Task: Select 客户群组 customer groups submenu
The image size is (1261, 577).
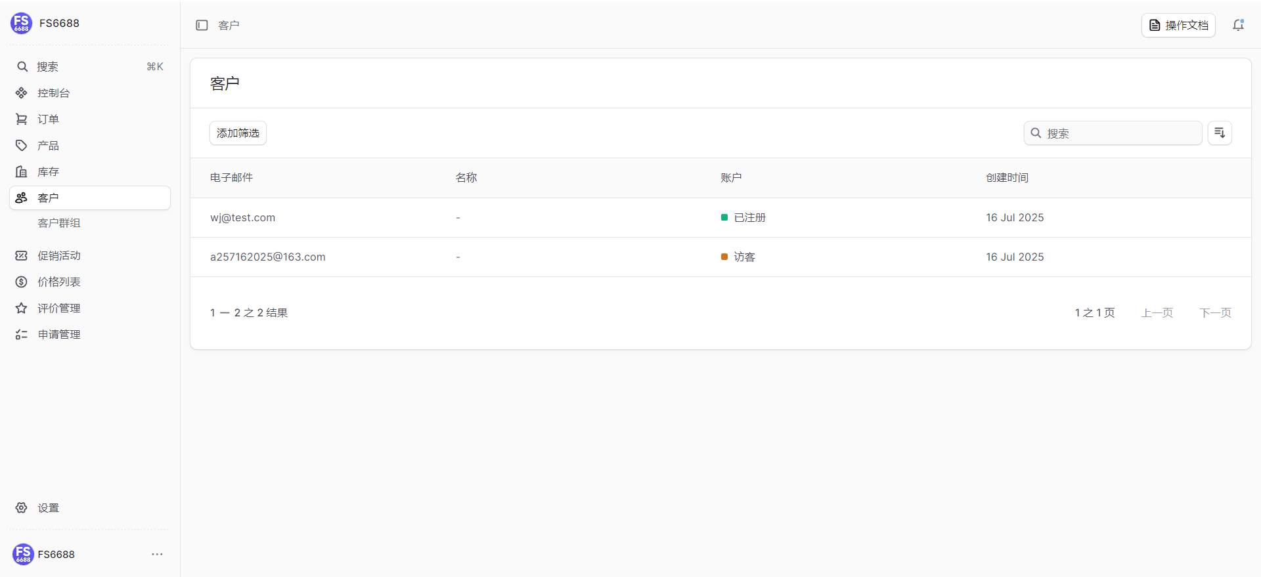Action: [x=59, y=223]
